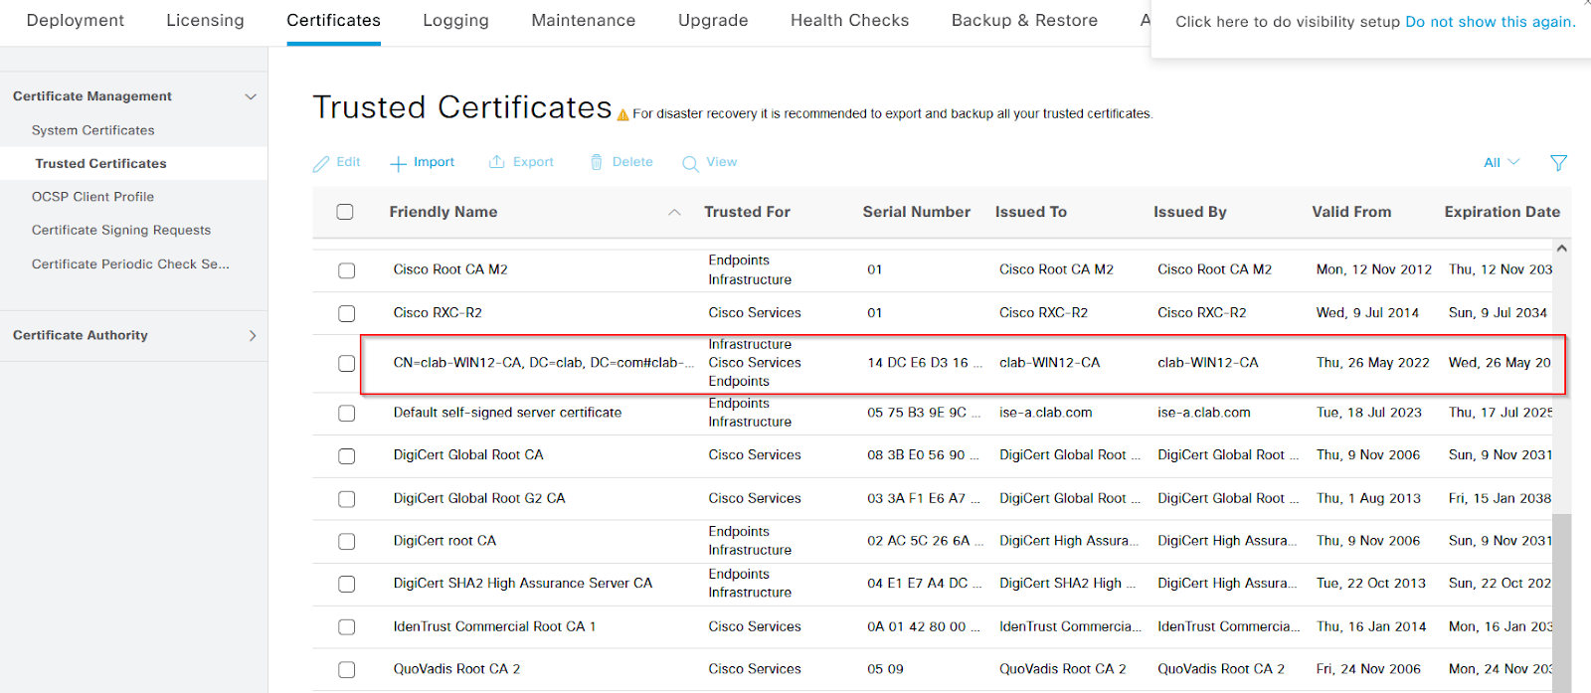Click the Valid From column header
This screenshot has height=693, width=1591.
pos(1351,212)
